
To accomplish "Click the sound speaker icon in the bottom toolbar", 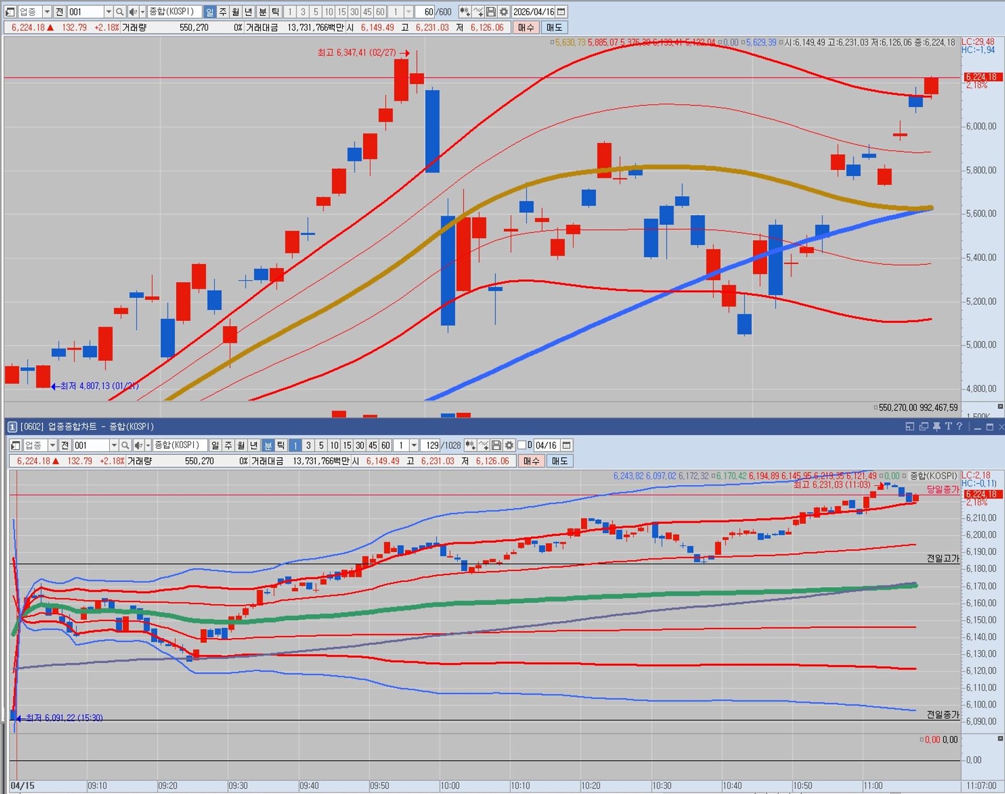I will (x=138, y=445).
